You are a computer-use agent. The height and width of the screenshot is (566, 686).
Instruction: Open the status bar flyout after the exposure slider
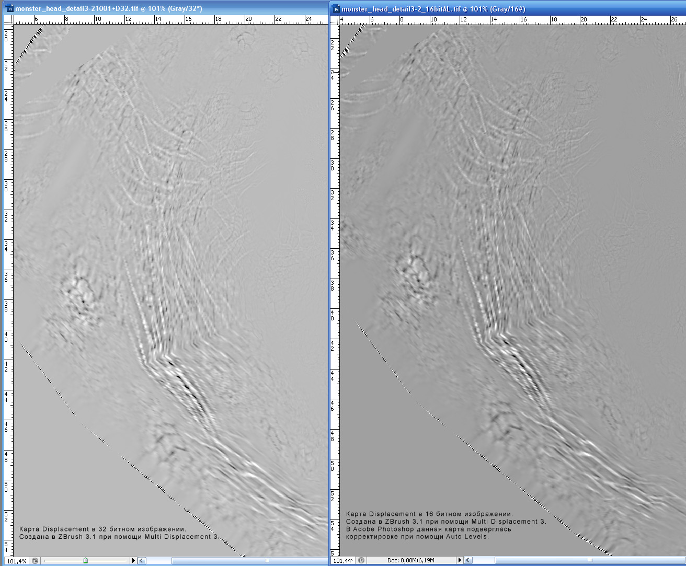(x=133, y=561)
